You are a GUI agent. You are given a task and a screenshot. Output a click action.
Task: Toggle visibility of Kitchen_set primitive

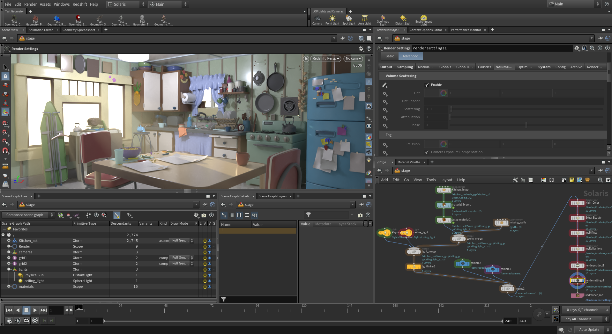coord(209,241)
